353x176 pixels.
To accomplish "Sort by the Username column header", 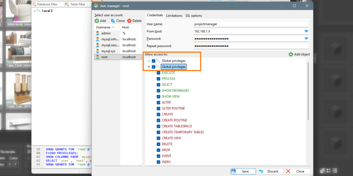I will pos(107,27).
